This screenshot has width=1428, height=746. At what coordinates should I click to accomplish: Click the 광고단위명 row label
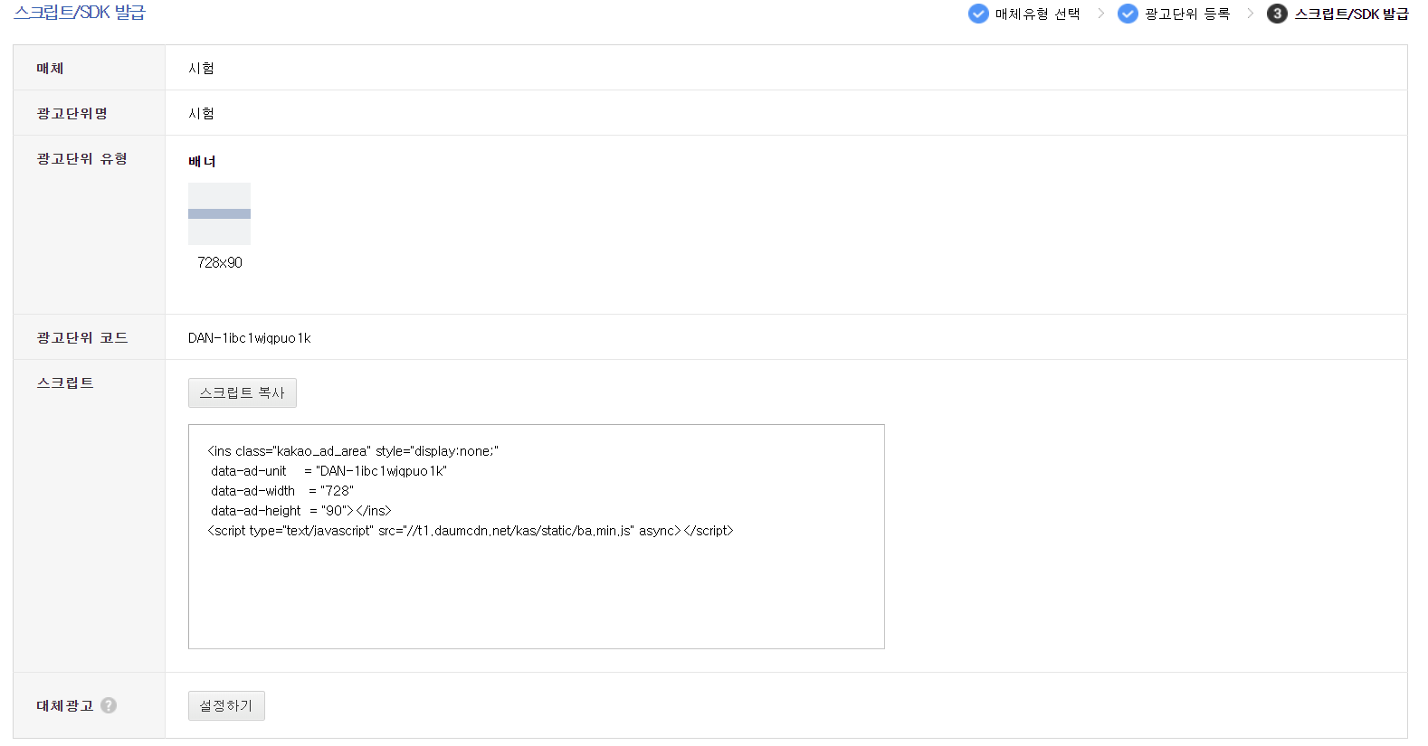pos(72,113)
